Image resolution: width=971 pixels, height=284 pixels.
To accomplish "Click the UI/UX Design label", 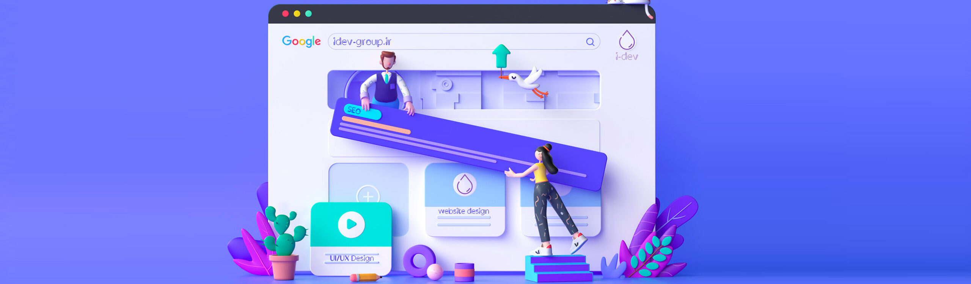I will (352, 258).
